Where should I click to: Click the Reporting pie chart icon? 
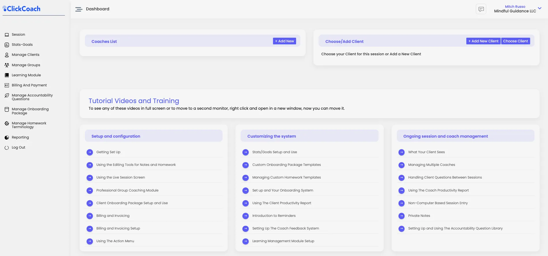7,138
